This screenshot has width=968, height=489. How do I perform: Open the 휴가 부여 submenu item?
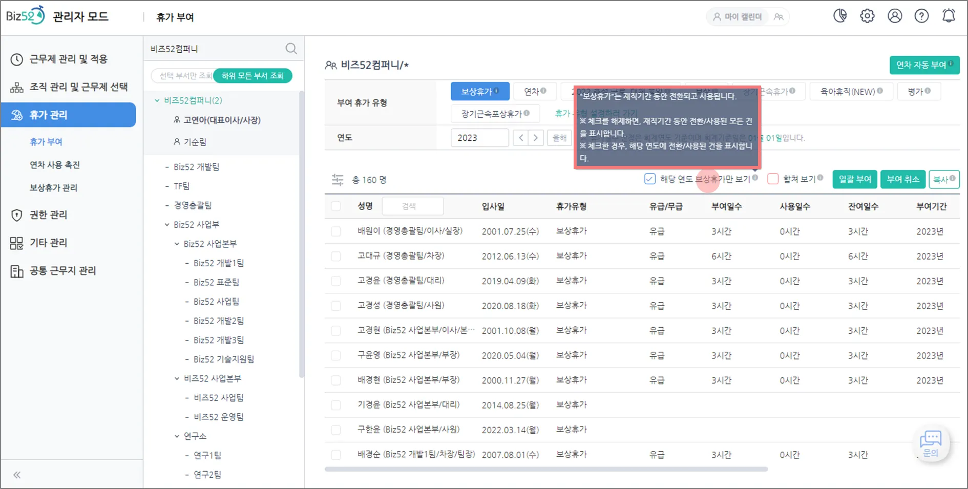click(46, 142)
